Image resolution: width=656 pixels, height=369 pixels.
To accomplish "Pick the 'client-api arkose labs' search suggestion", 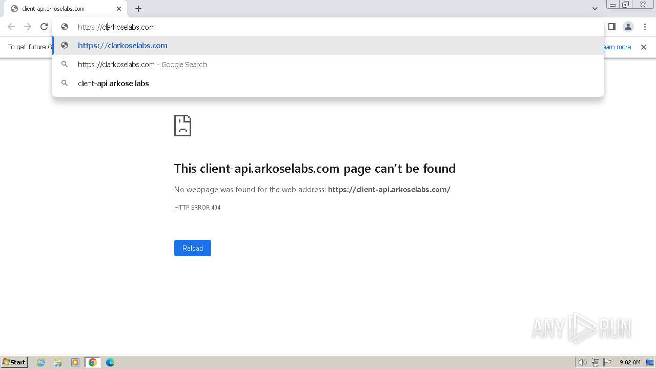I will tap(328, 84).
